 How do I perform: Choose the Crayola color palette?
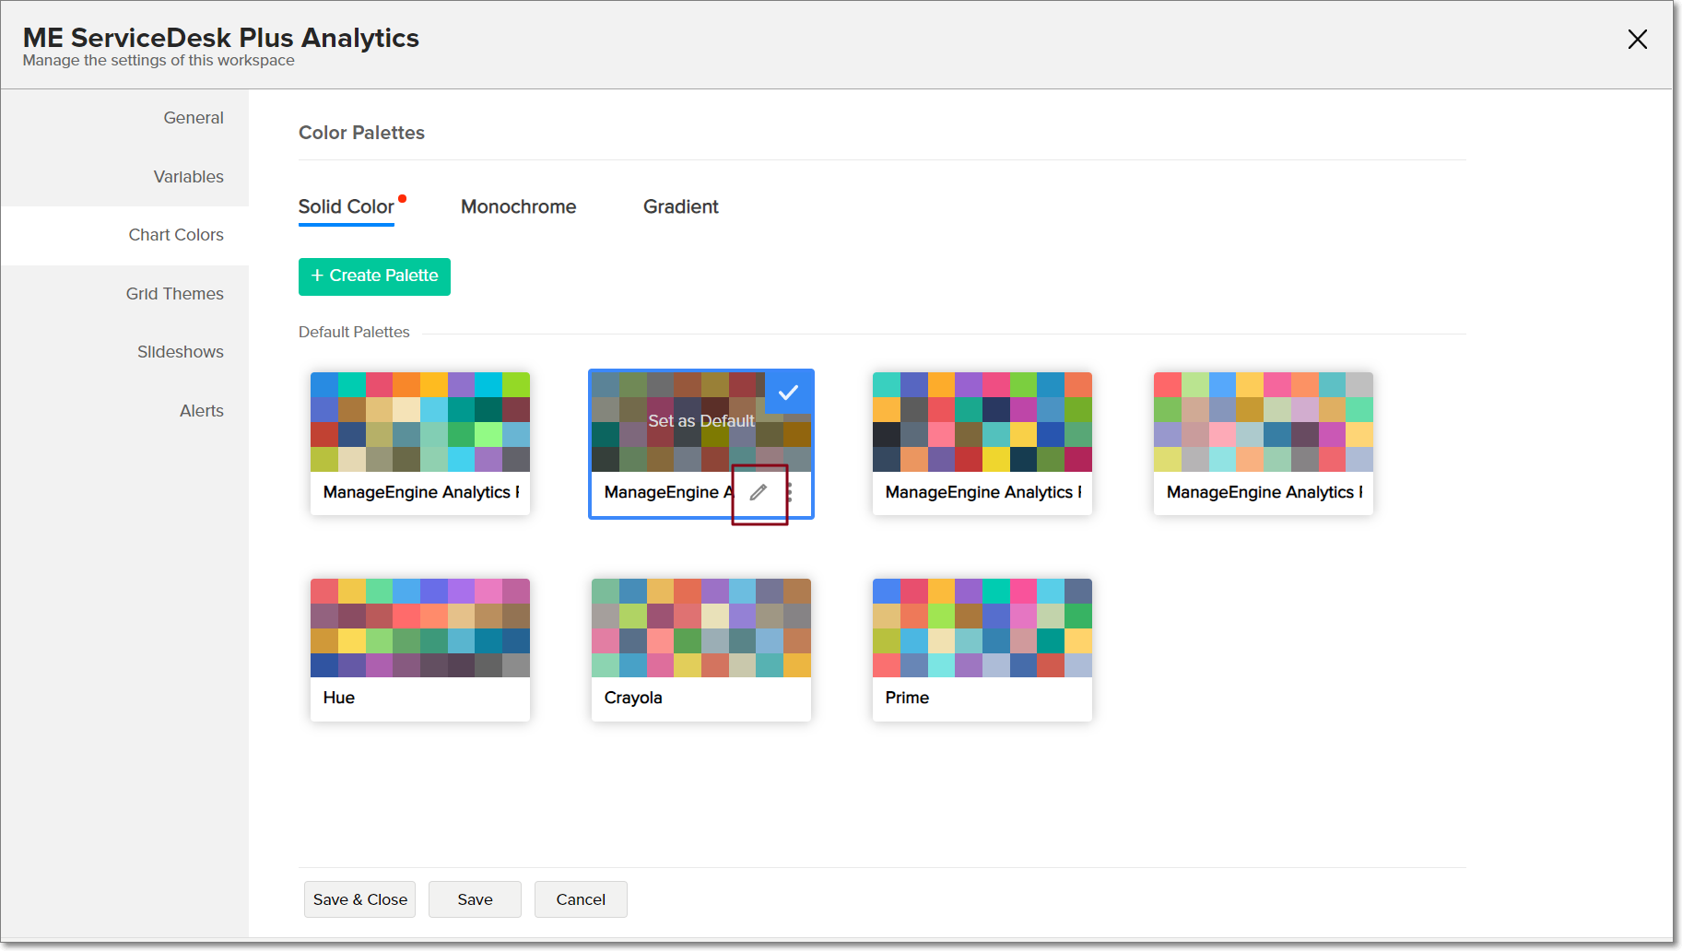(700, 629)
